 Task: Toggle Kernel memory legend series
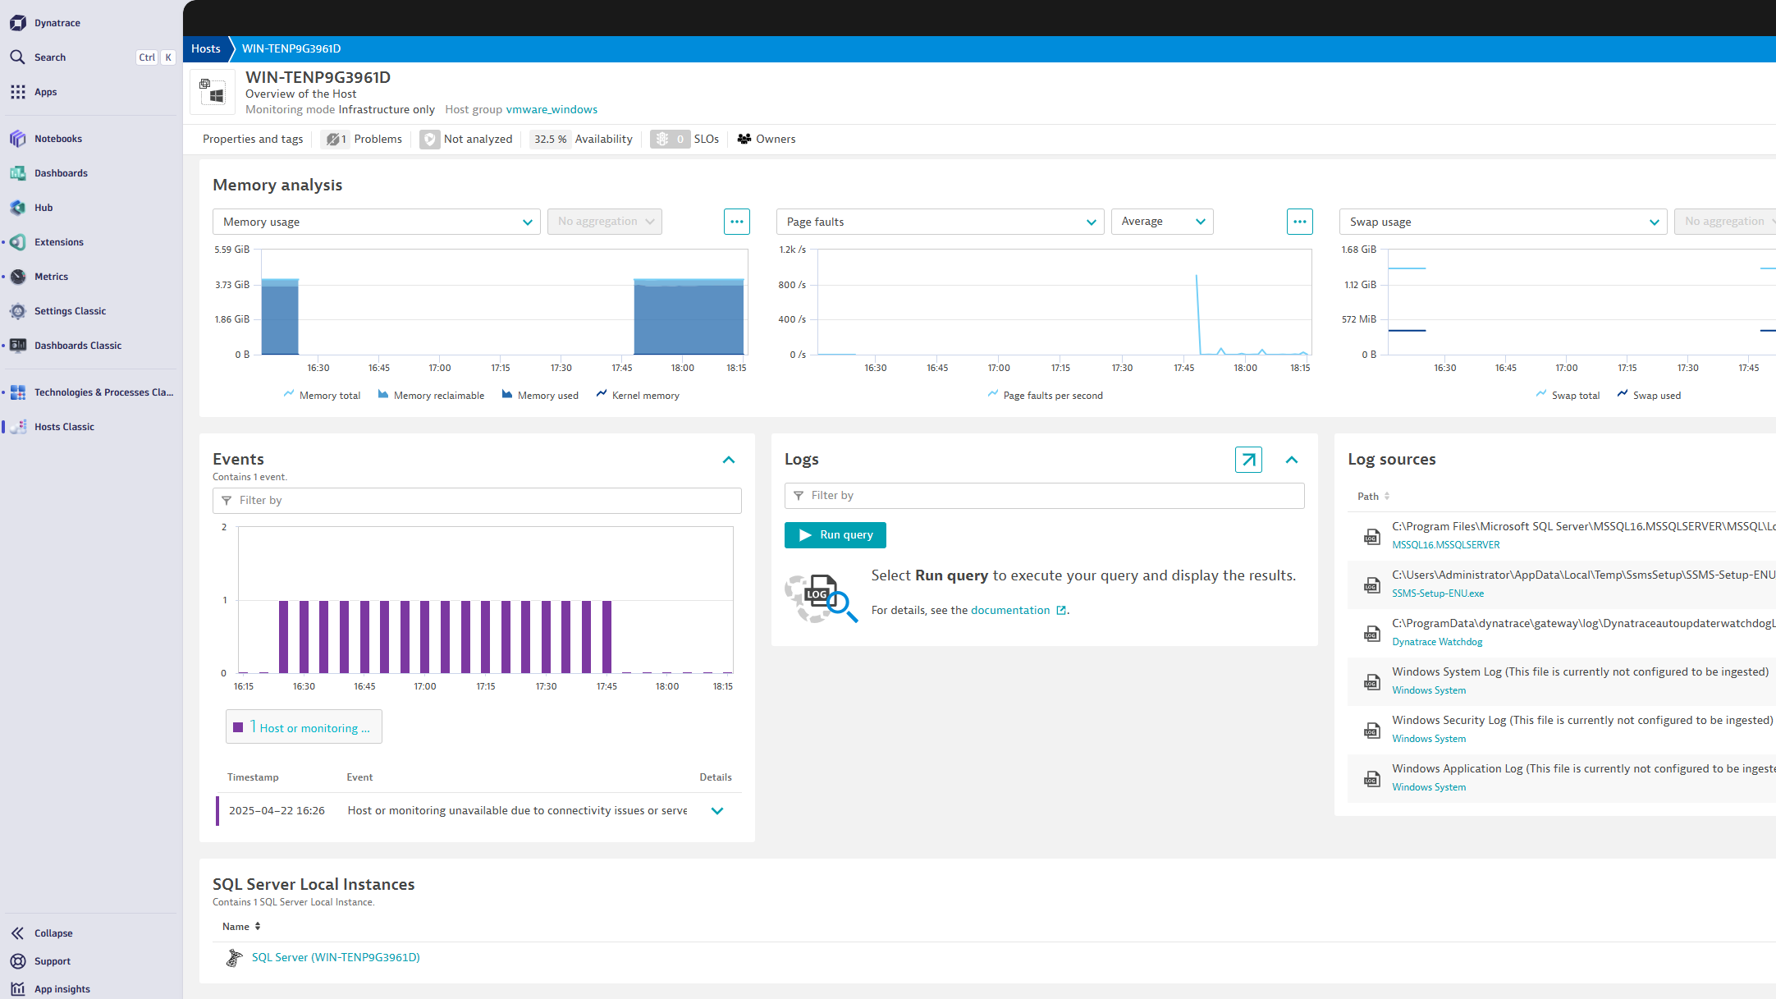[638, 395]
